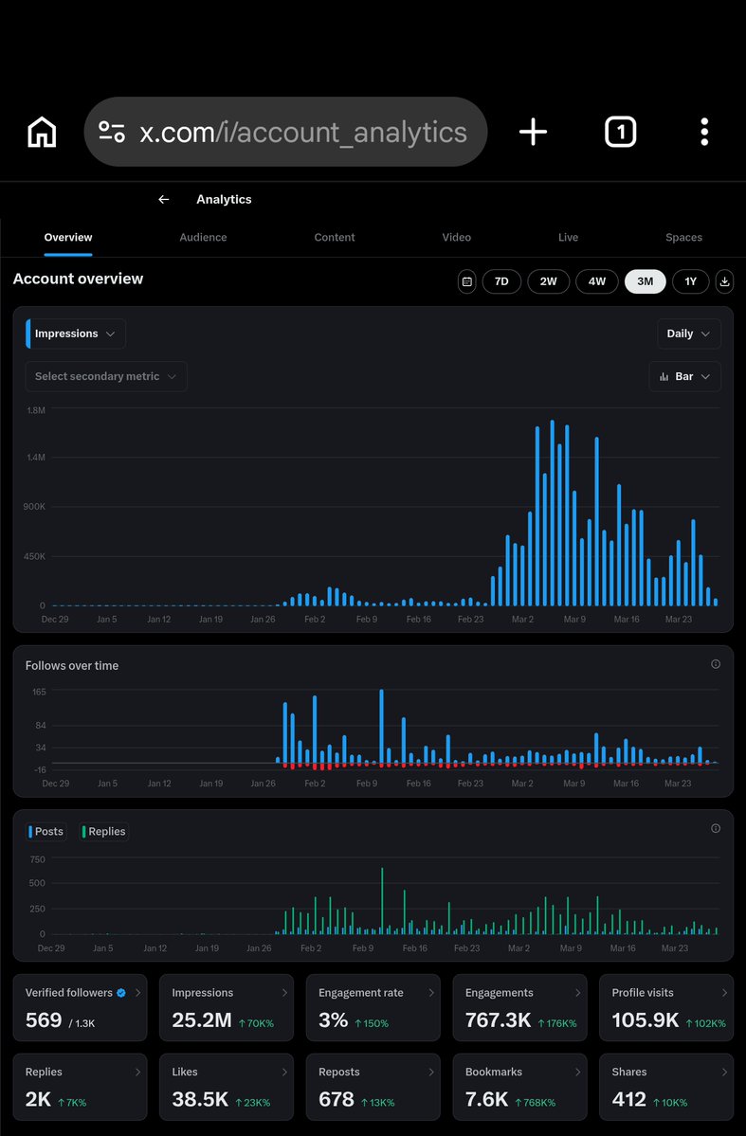Open the calendar date range picker
This screenshot has height=1136, width=746.
click(x=467, y=281)
